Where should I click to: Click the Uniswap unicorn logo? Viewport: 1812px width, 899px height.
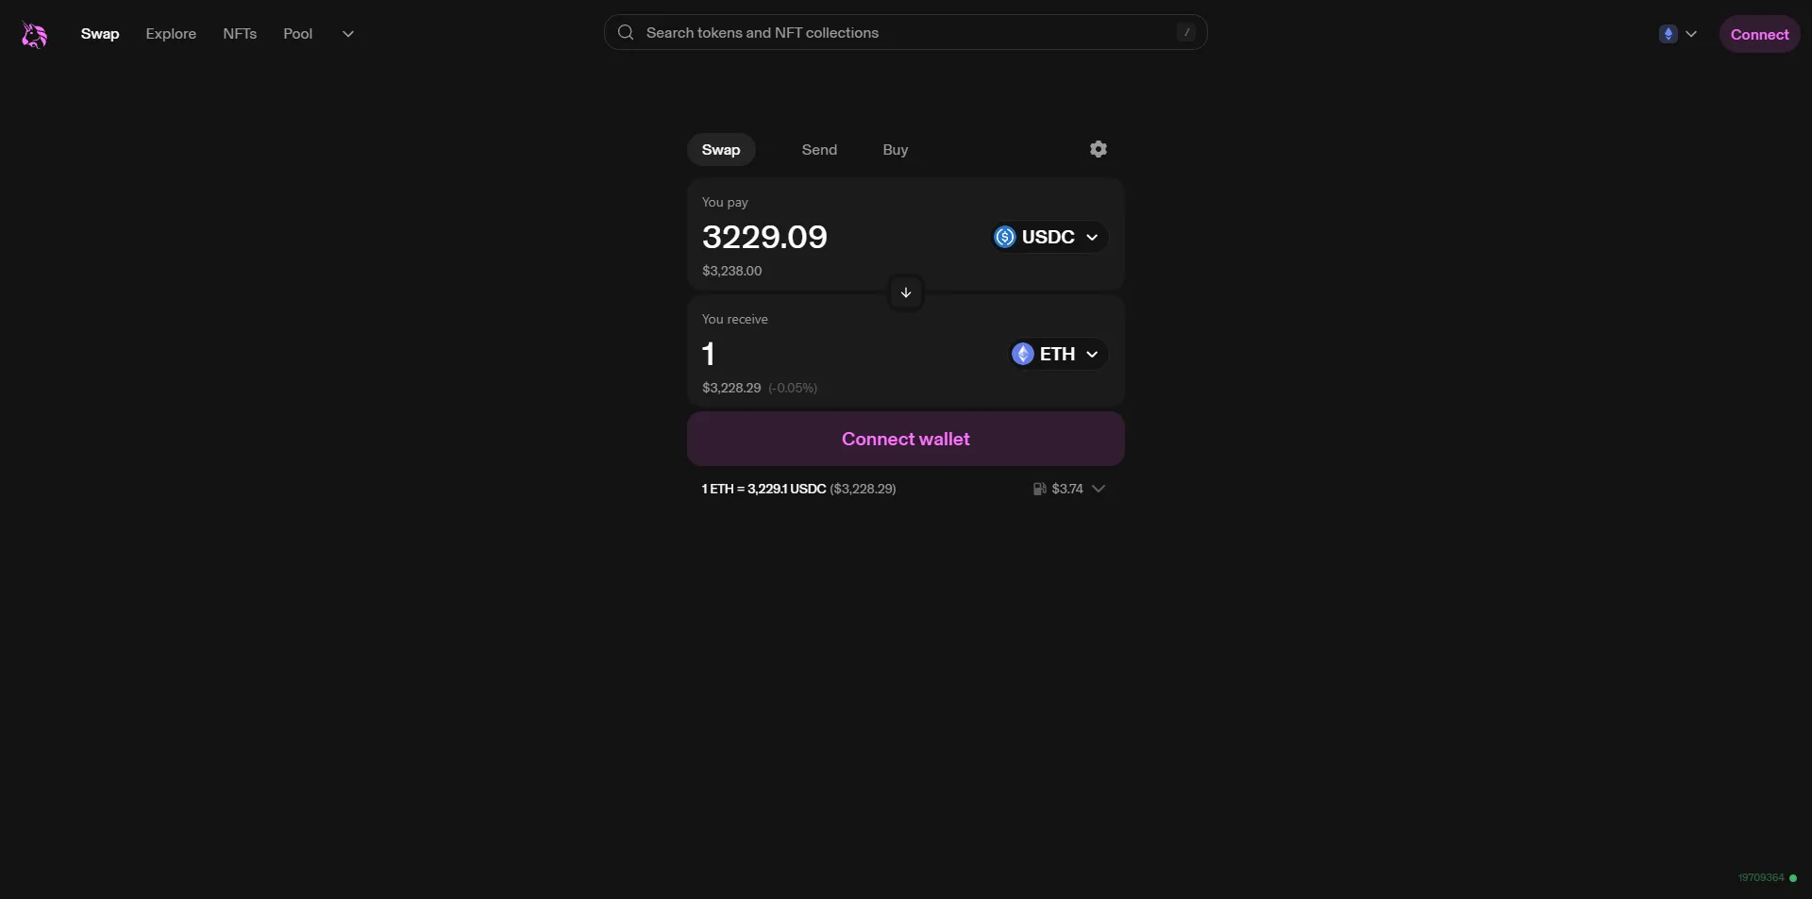(x=34, y=35)
